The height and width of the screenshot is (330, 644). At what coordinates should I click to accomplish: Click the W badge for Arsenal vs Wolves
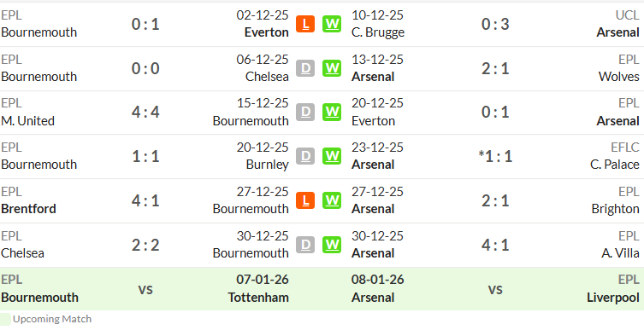point(332,68)
